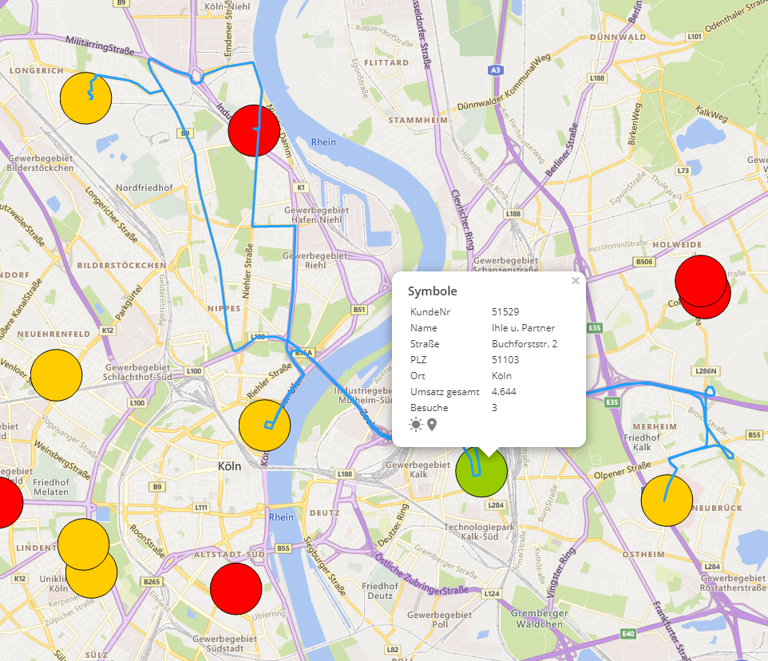Image resolution: width=768 pixels, height=661 pixels.
Task: Click the Symbole popup title
Action: coord(432,291)
